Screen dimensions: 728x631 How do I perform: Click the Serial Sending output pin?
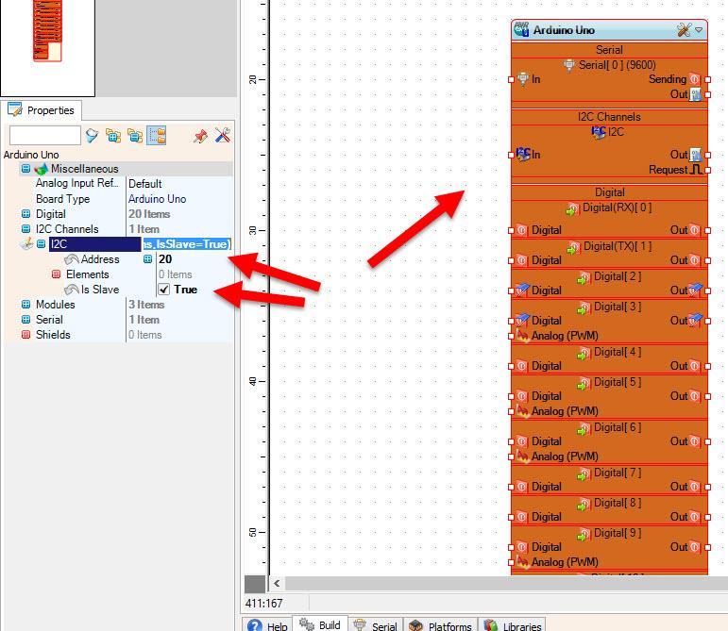[x=707, y=80]
